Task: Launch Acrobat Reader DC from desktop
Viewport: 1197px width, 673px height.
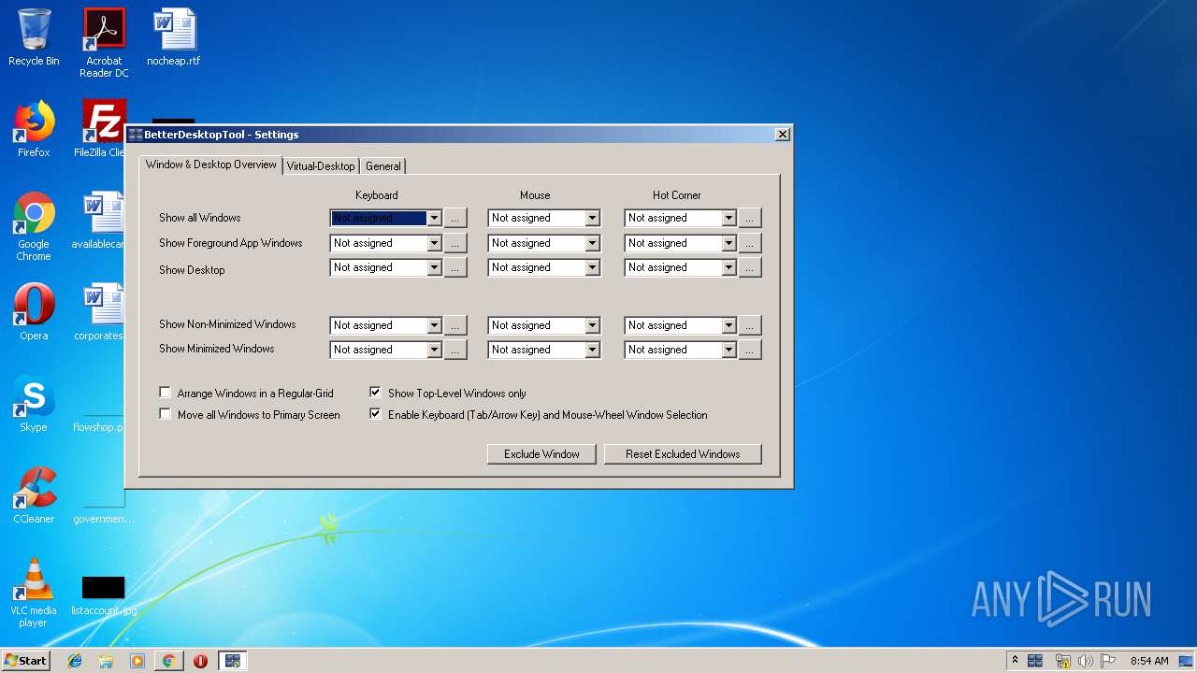Action: click(x=104, y=43)
